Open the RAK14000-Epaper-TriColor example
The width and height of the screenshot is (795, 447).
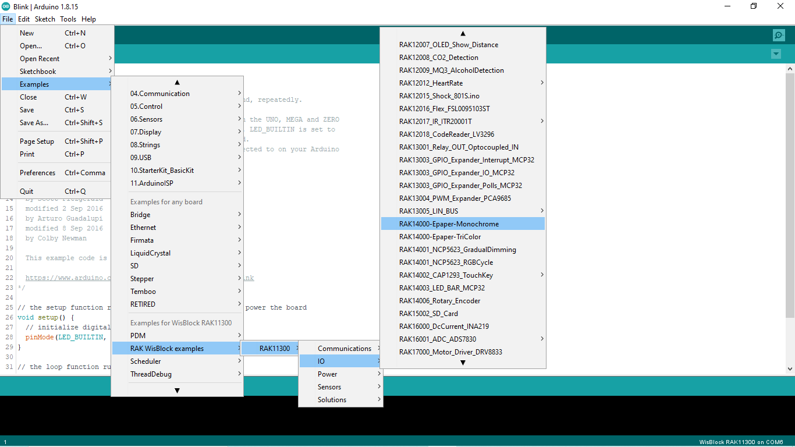click(x=463, y=237)
